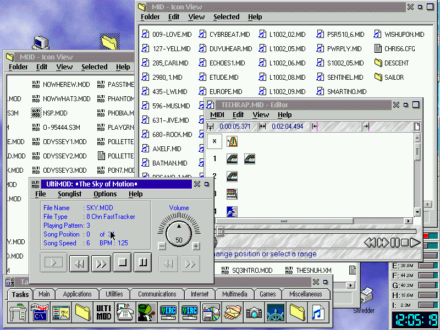Stop the song with the UltiMOD stop button

pyautogui.click(x=122, y=263)
